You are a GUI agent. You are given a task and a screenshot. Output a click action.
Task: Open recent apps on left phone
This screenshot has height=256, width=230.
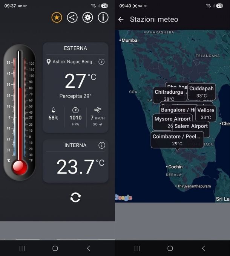point(22,248)
